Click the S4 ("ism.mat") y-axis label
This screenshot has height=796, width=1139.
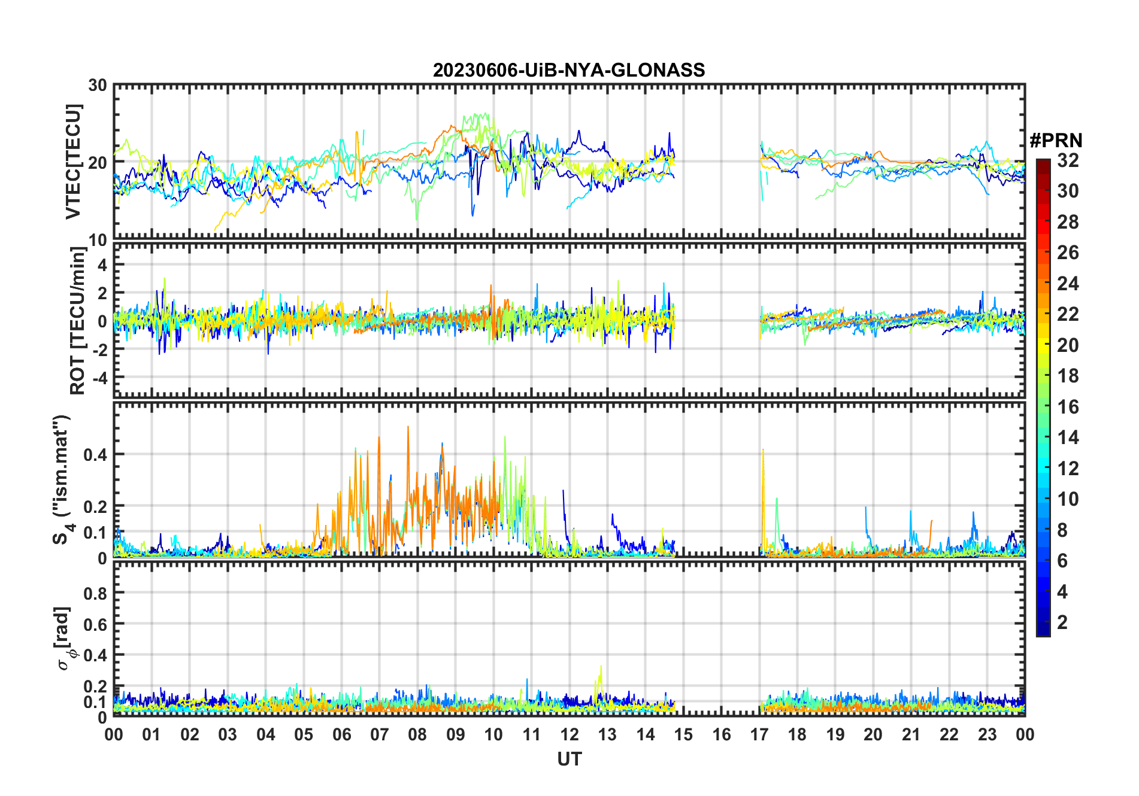[x=63, y=479]
